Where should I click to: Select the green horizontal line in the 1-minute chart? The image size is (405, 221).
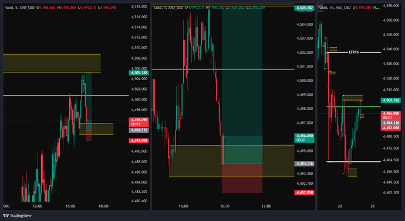coord(223,69)
